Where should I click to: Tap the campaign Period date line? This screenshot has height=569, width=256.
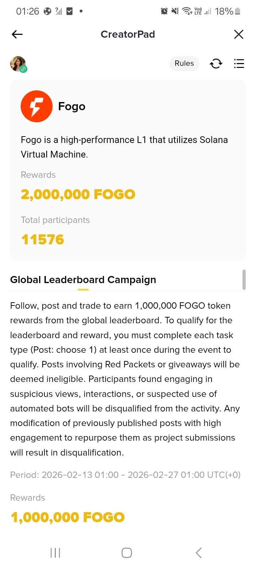tap(125, 475)
